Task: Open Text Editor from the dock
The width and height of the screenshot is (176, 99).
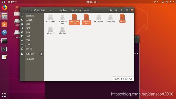Action: click(4, 57)
